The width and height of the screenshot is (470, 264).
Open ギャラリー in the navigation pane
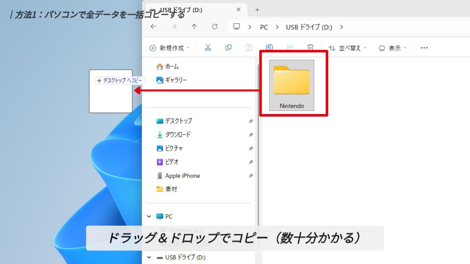click(176, 80)
